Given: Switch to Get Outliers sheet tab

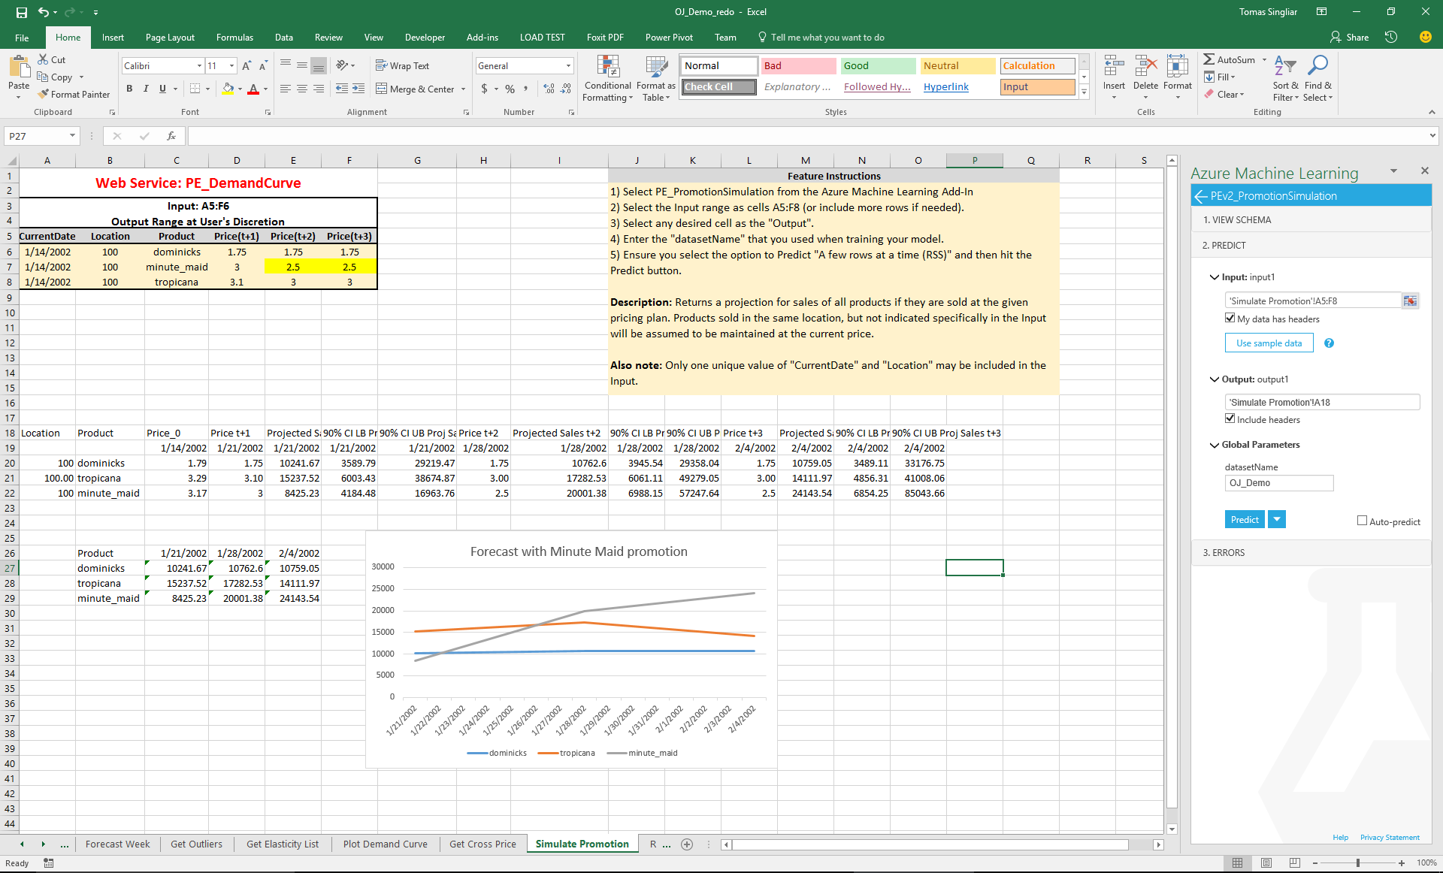Looking at the screenshot, I should pos(196,844).
